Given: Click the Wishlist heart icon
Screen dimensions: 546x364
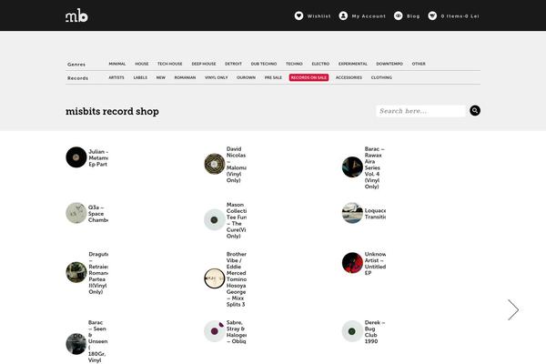Looking at the screenshot, I should coord(298,15).
